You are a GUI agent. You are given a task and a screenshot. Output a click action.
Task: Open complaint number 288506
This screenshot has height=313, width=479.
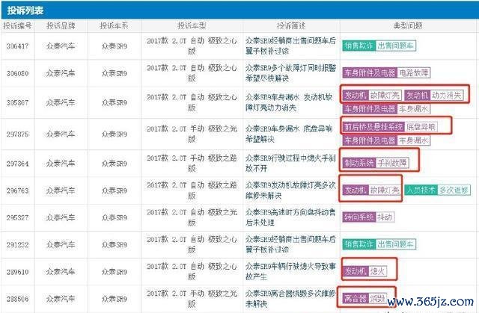click(17, 299)
